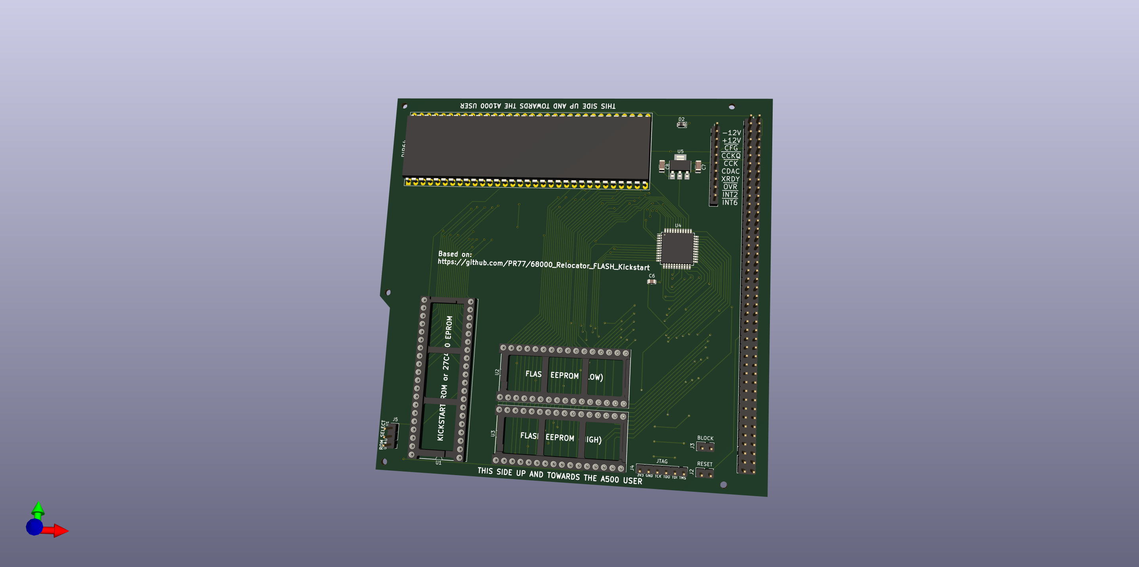Click the 'RESET' silkscreen label

point(705,464)
